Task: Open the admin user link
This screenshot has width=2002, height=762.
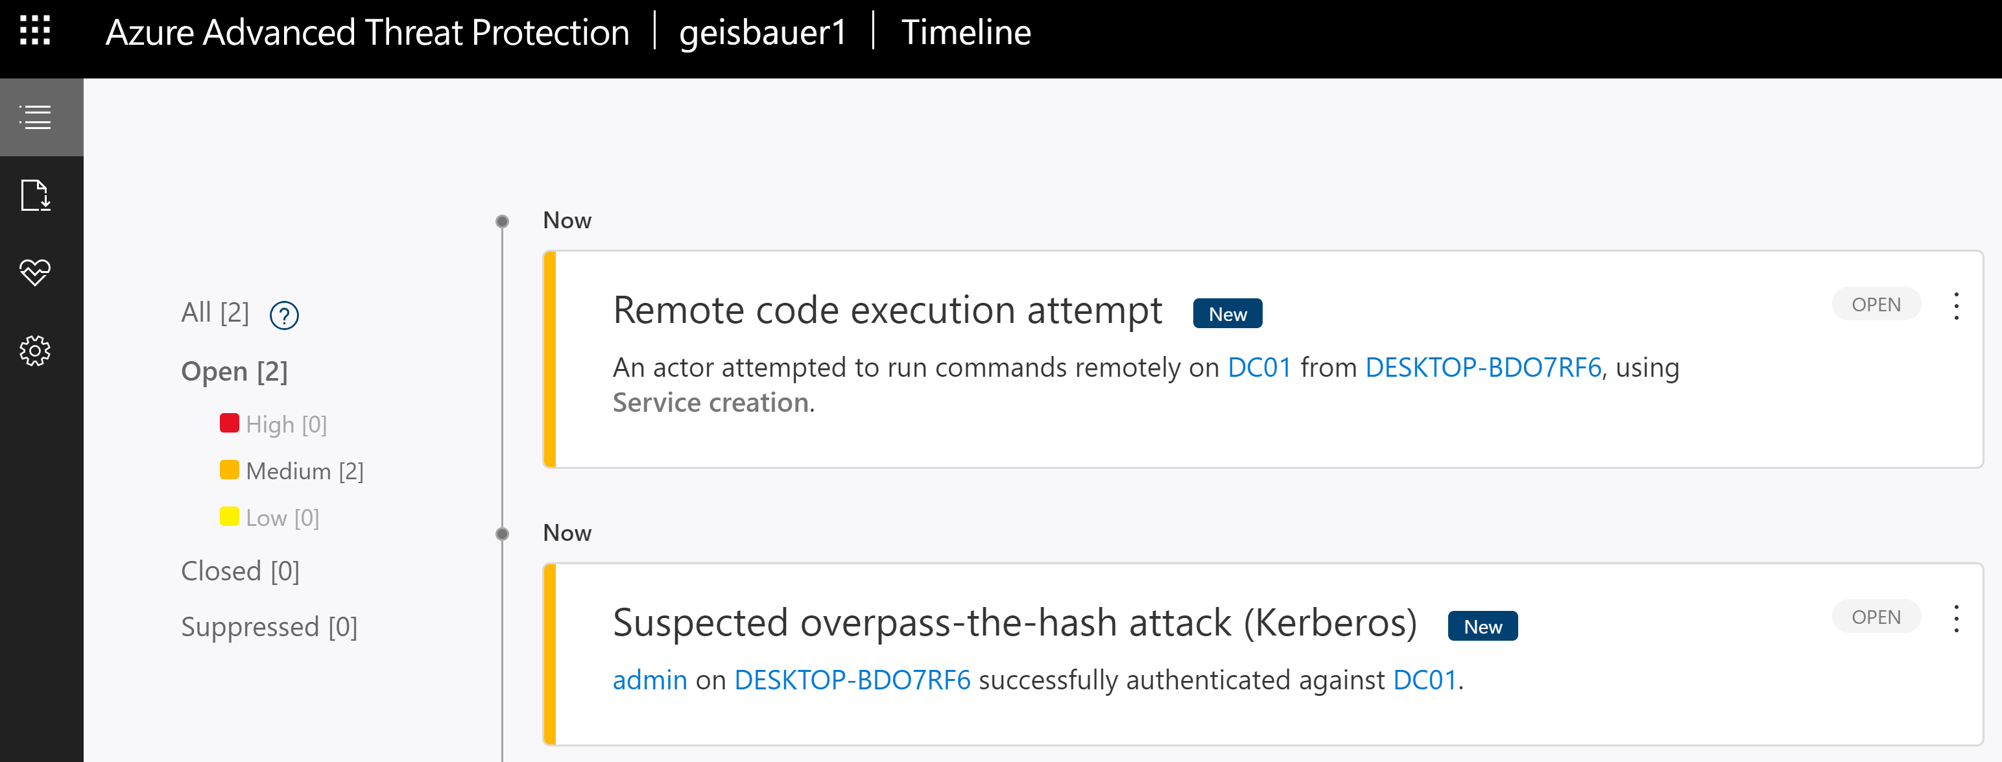Action: (x=650, y=680)
